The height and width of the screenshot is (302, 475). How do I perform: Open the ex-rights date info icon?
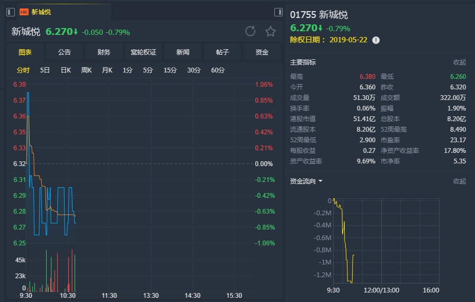375,40
